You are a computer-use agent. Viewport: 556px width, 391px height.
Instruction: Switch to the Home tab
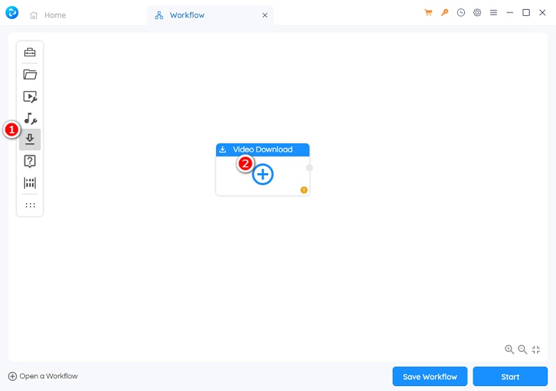48,15
